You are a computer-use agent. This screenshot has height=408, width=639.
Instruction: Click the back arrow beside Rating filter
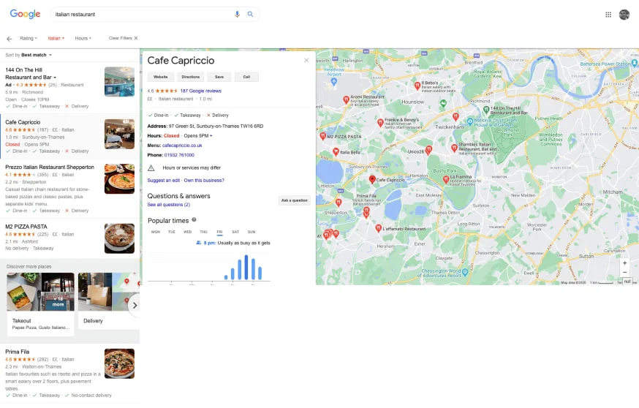point(9,39)
